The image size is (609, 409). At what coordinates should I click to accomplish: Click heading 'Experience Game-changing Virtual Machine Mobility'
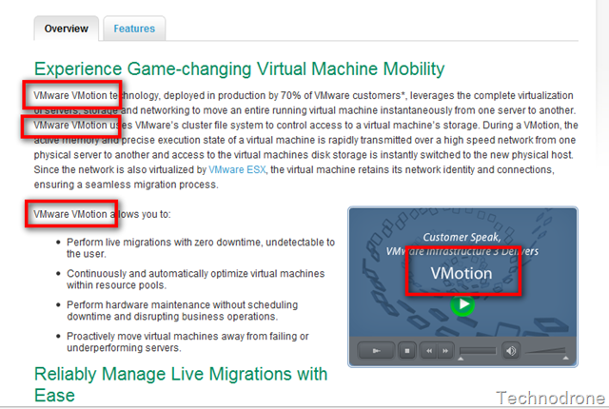(239, 69)
